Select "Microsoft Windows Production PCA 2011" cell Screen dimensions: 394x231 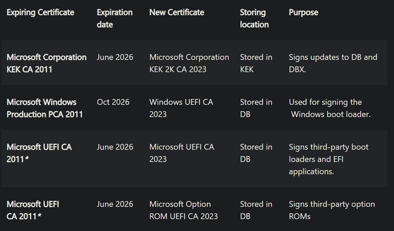[x=44, y=108]
